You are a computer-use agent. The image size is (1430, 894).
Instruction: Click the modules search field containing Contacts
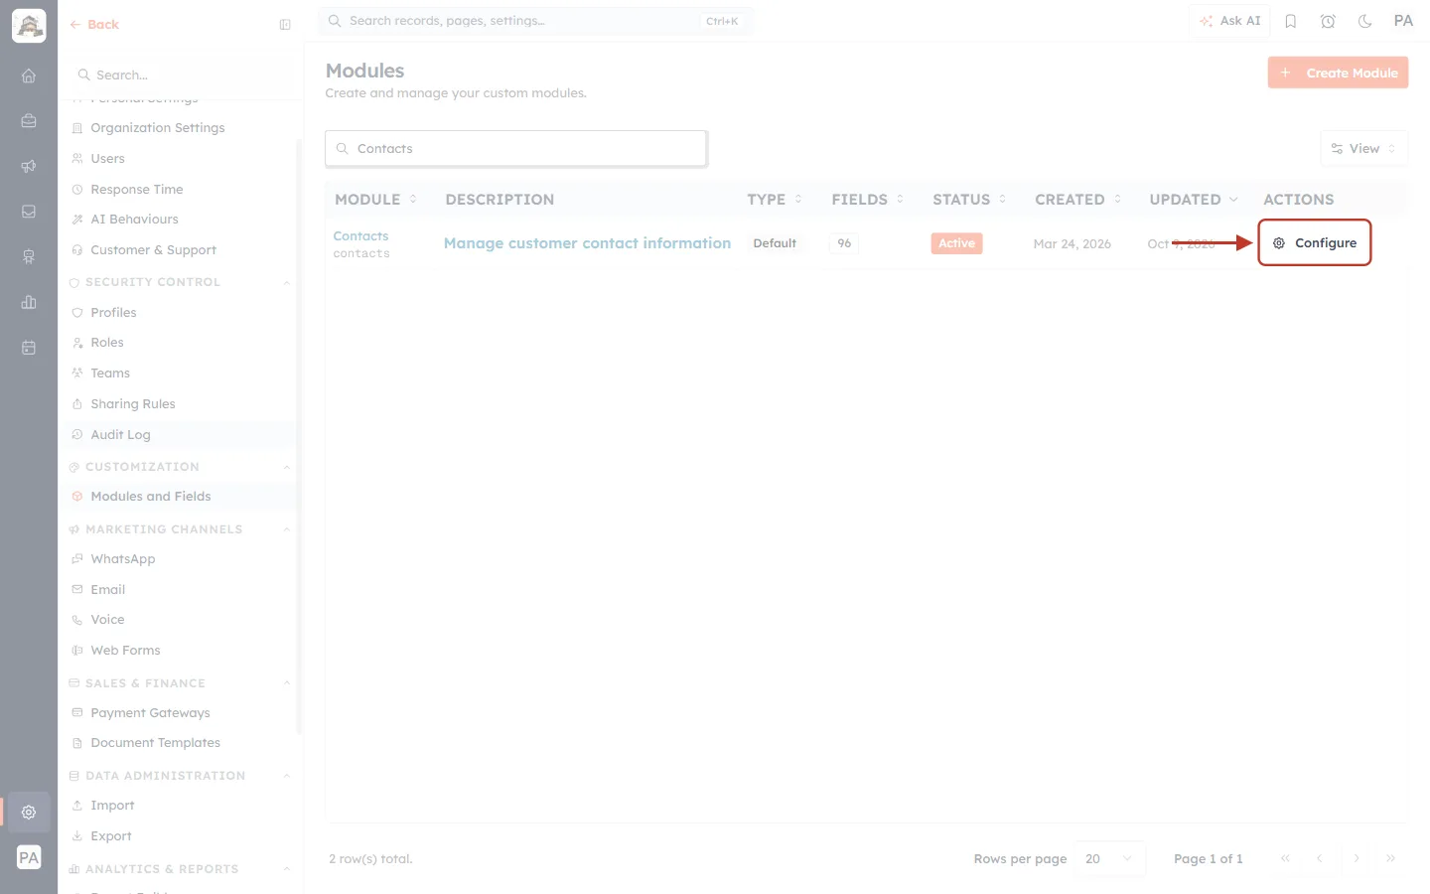pyautogui.click(x=516, y=149)
